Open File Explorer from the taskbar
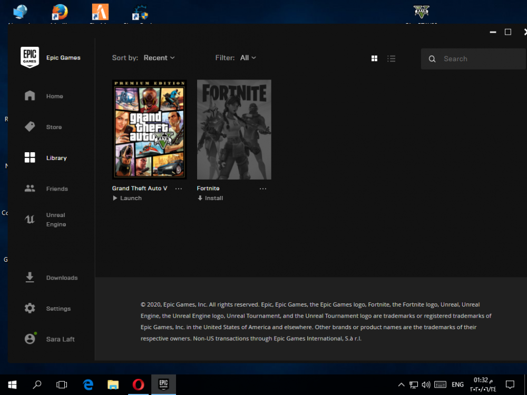This screenshot has width=527, height=395. (113, 384)
